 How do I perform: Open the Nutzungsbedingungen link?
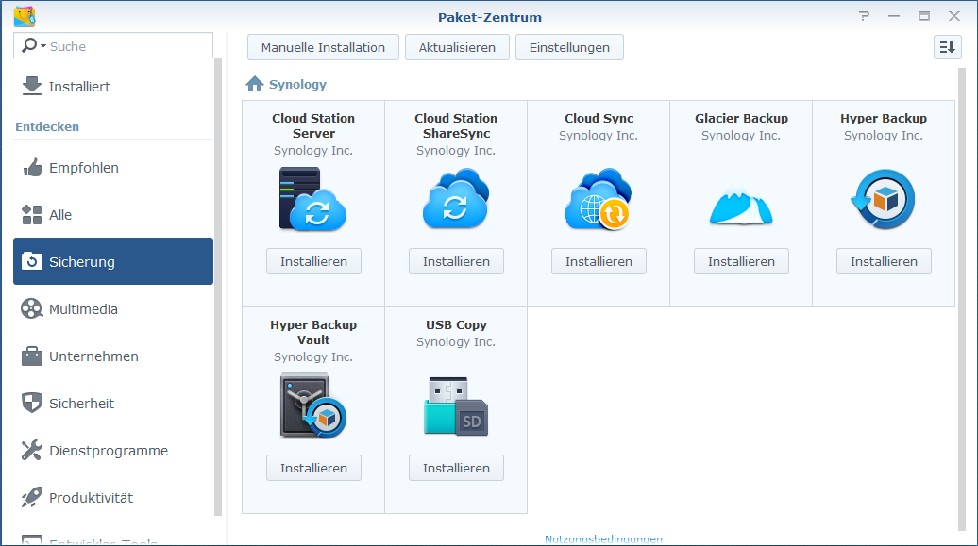click(603, 539)
